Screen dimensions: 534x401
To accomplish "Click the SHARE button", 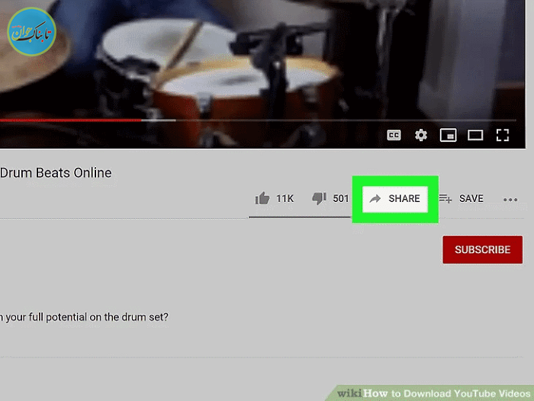I will click(395, 199).
